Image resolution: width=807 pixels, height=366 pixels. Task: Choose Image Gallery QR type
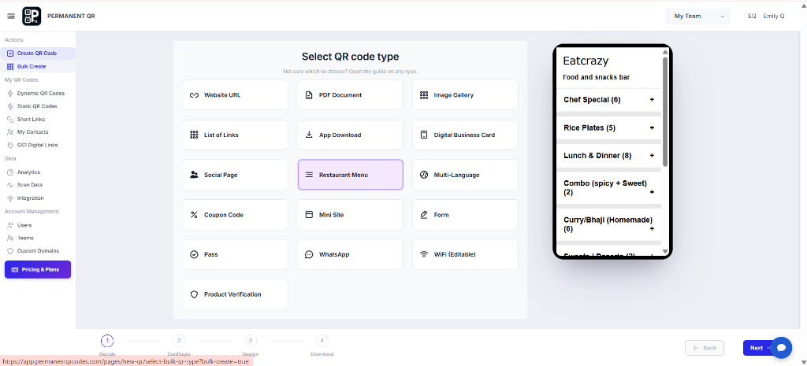(x=465, y=95)
